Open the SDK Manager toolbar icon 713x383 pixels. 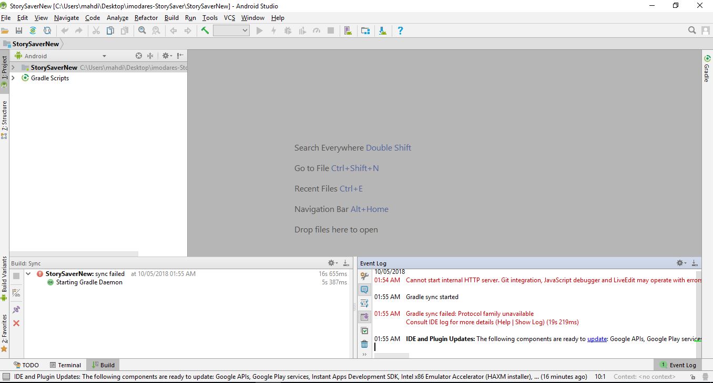(x=382, y=31)
